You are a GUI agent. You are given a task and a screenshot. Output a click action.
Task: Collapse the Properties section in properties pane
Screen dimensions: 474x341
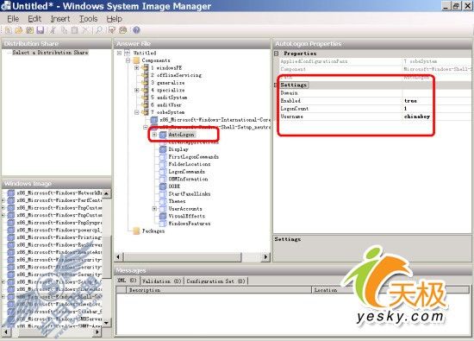(x=277, y=54)
